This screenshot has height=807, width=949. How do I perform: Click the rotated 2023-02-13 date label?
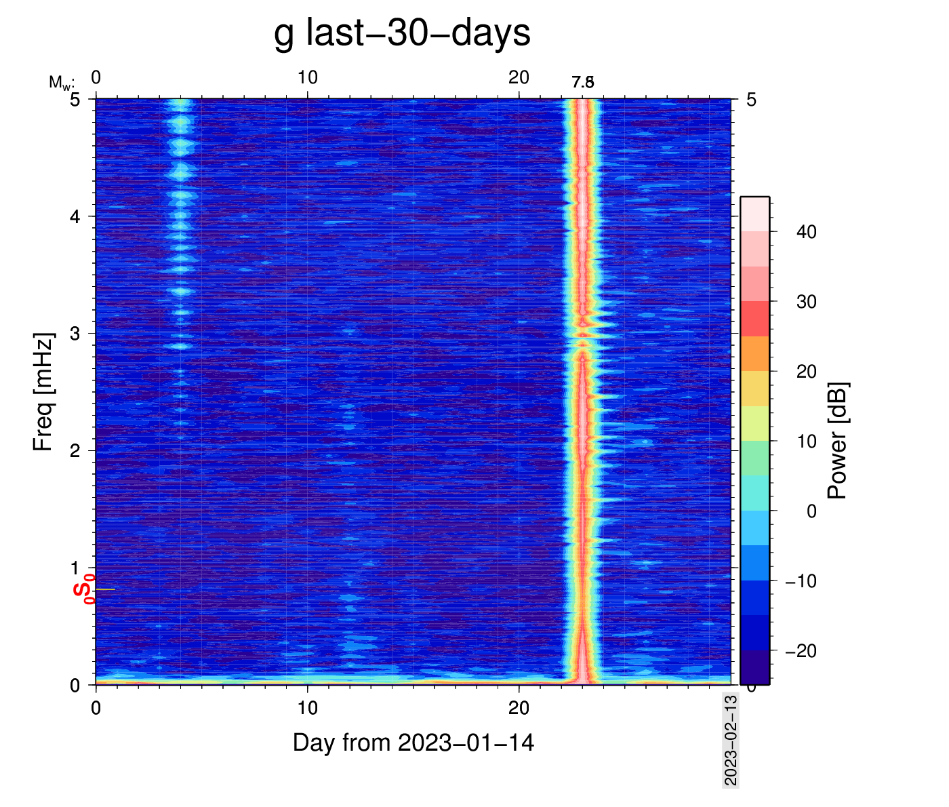(730, 739)
